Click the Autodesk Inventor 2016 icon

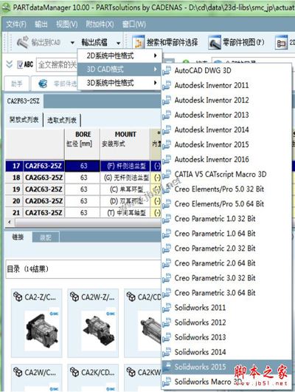coord(167,159)
